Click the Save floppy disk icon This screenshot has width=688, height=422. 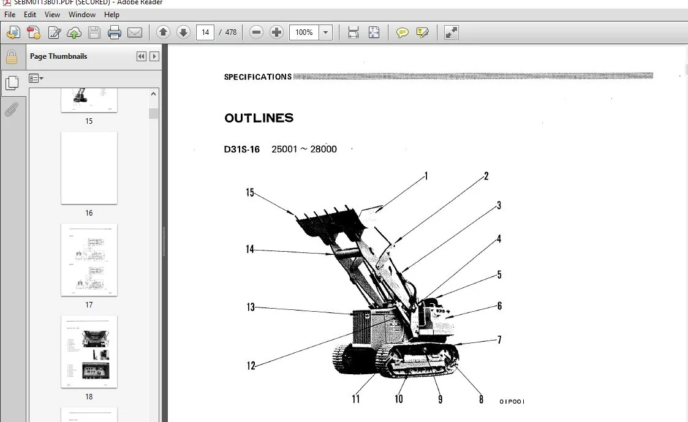(94, 32)
